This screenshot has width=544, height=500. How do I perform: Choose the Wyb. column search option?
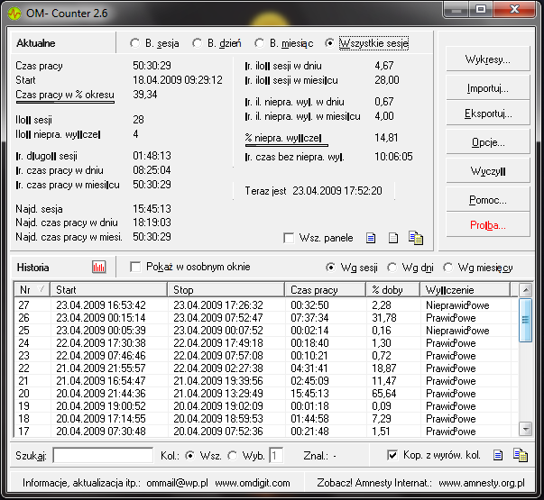pos(232,456)
